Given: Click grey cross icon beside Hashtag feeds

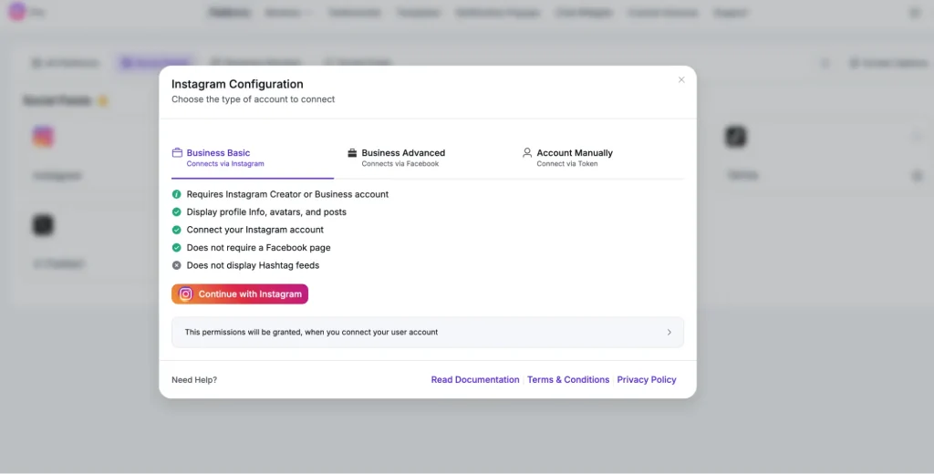Looking at the screenshot, I should (176, 265).
